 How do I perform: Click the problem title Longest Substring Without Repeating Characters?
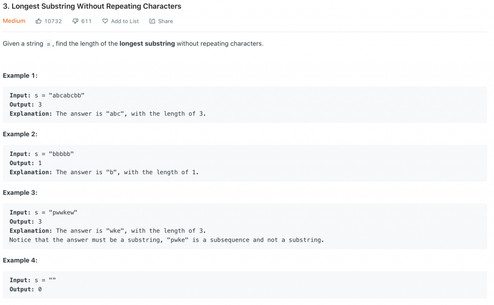point(92,7)
